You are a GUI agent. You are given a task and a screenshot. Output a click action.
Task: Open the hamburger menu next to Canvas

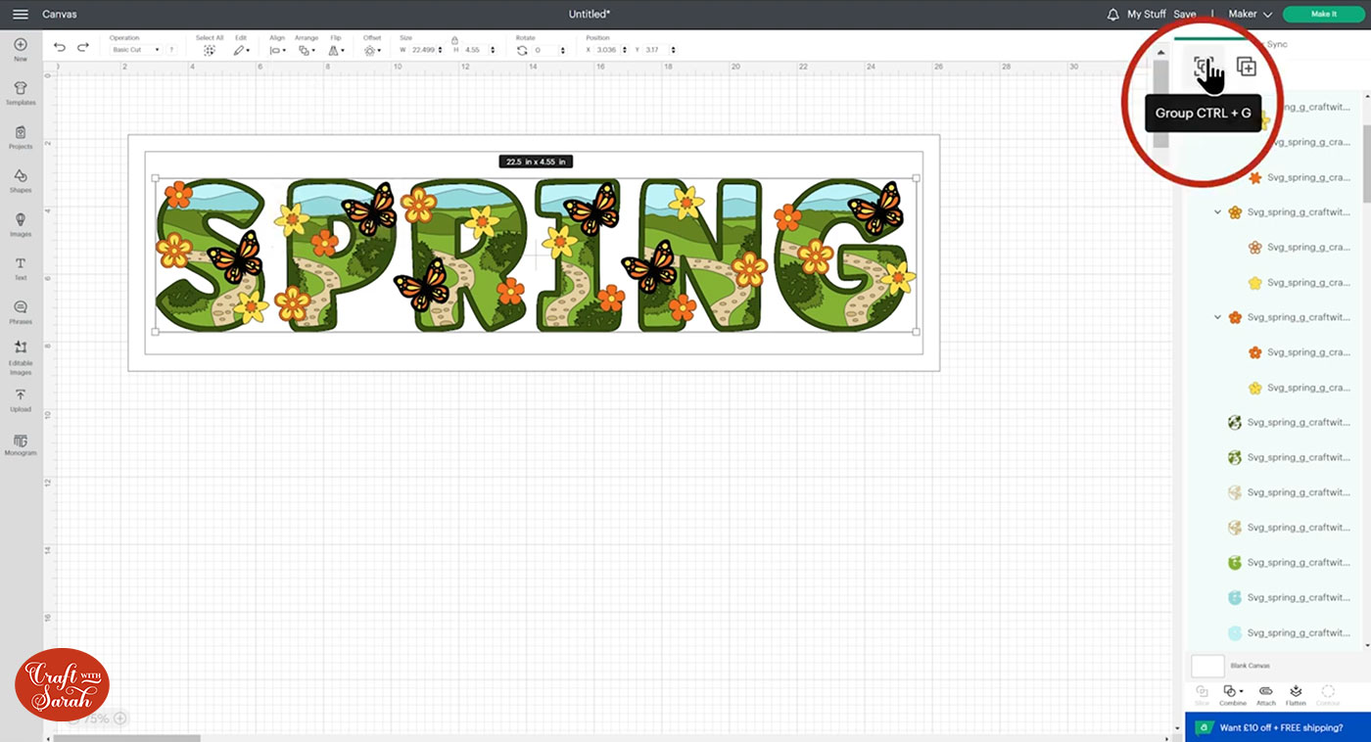point(20,15)
